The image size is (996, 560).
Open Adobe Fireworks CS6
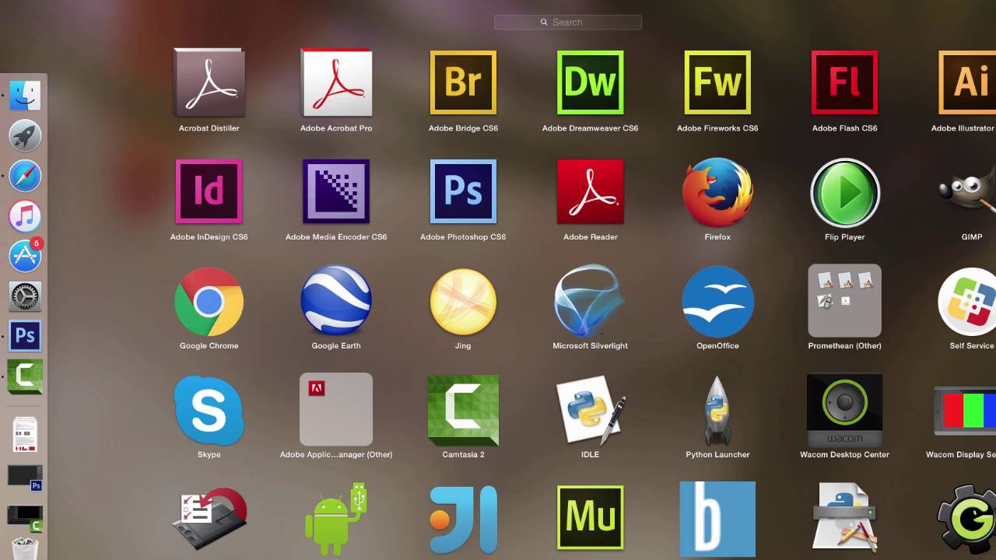tap(717, 82)
